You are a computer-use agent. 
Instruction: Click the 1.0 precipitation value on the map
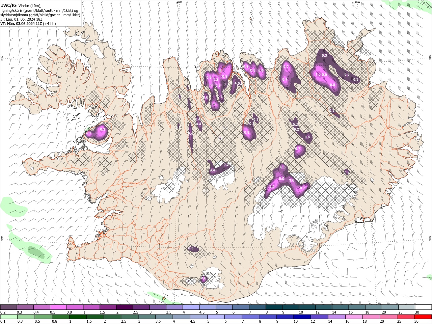318,74
